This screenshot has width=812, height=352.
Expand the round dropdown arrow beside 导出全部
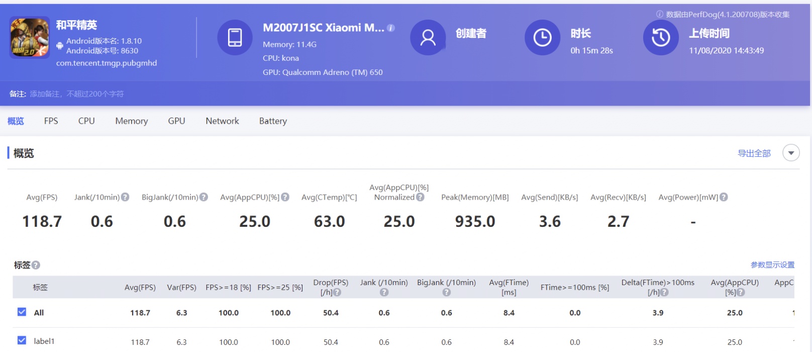[791, 153]
